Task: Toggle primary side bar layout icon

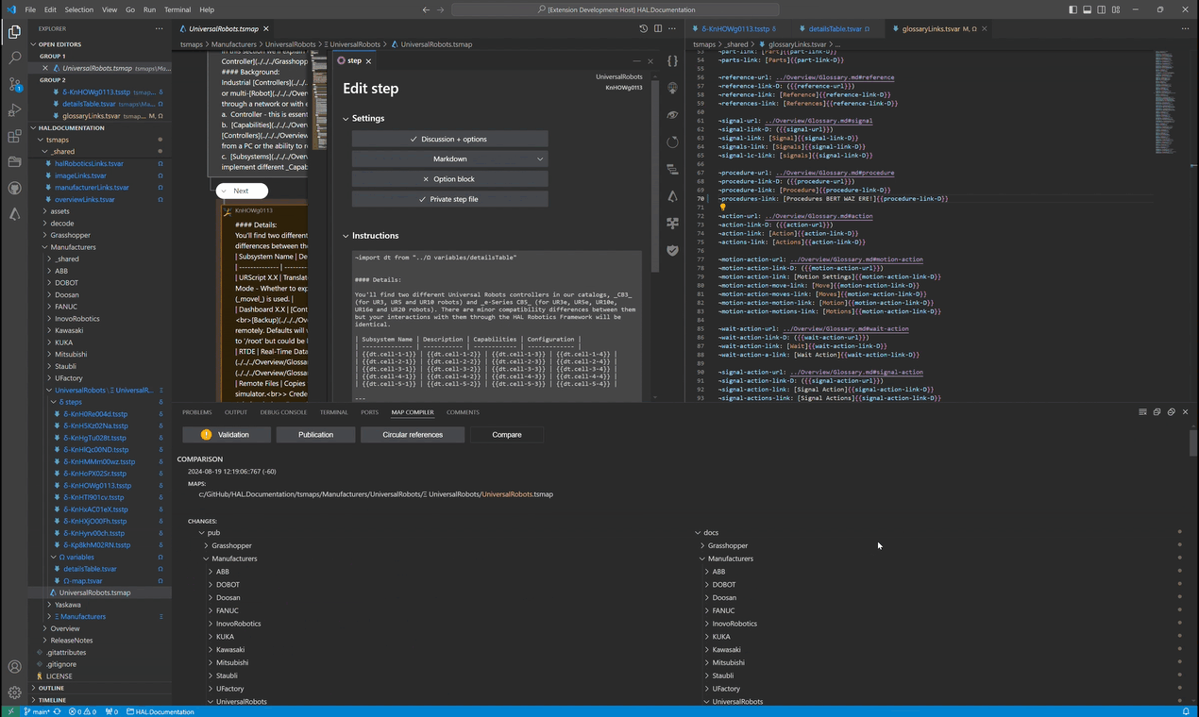Action: pyautogui.click(x=1072, y=9)
